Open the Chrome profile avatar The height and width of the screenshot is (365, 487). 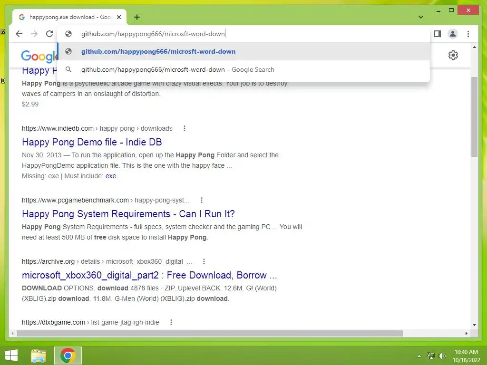tap(453, 34)
